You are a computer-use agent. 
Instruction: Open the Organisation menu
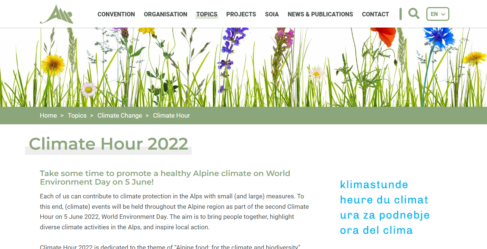coord(165,14)
